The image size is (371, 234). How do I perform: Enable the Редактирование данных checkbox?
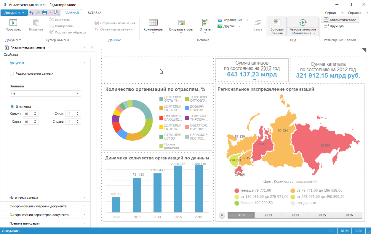coord(12,73)
